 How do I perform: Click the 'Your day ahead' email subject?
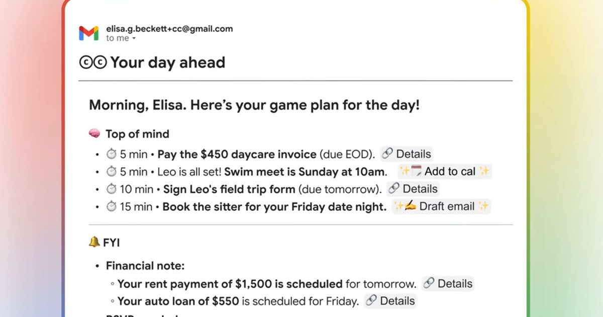pyautogui.click(x=167, y=63)
